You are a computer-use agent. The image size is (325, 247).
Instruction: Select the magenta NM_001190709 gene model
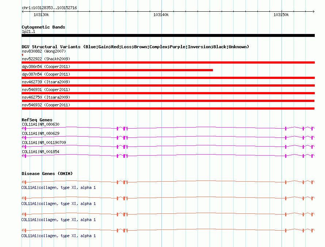[168, 147]
